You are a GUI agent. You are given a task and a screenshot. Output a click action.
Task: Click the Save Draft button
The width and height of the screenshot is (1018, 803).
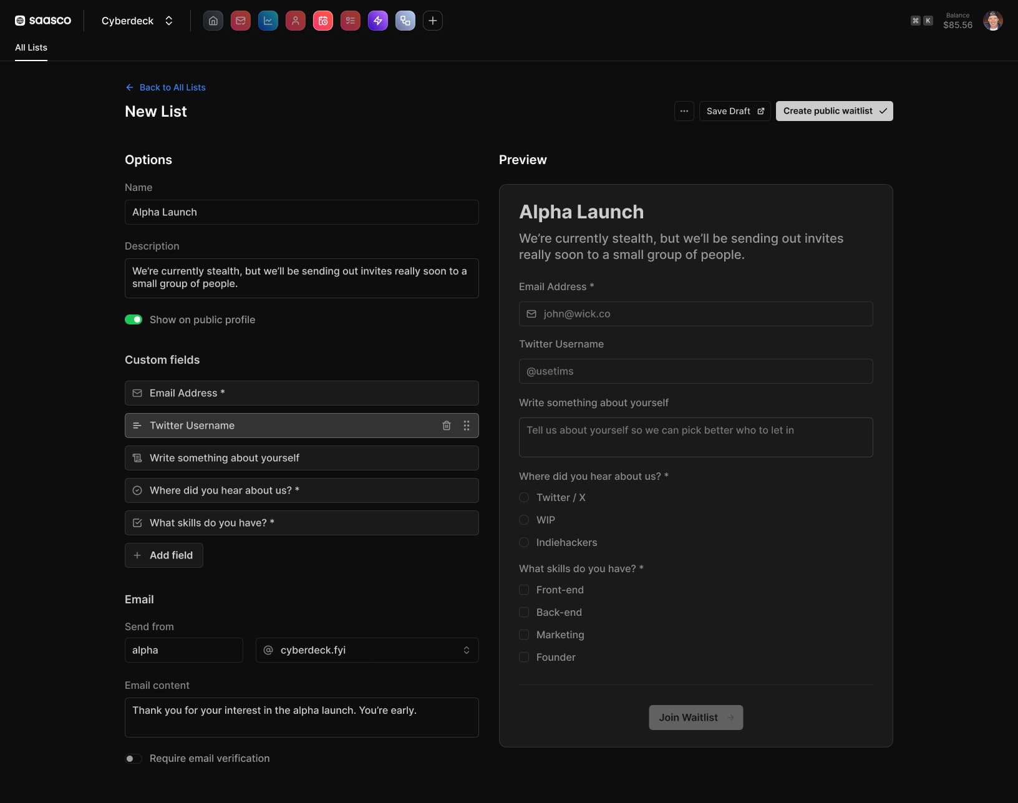(x=735, y=111)
